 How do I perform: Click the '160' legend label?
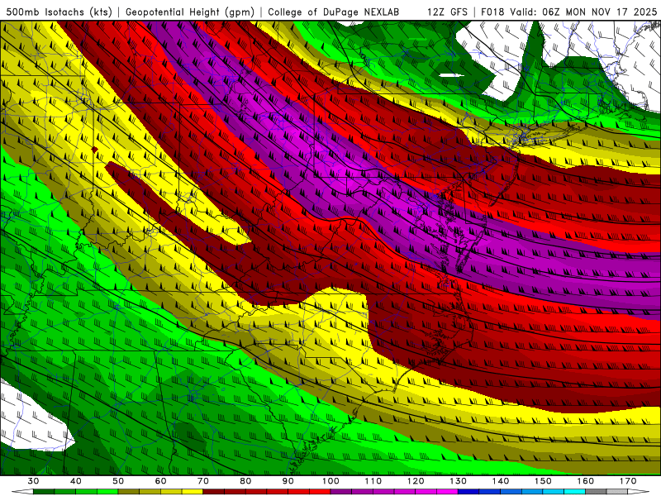(x=586, y=481)
